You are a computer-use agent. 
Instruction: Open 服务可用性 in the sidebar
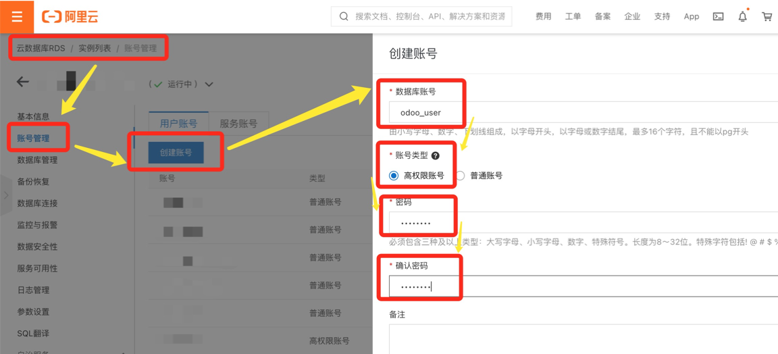[37, 269]
